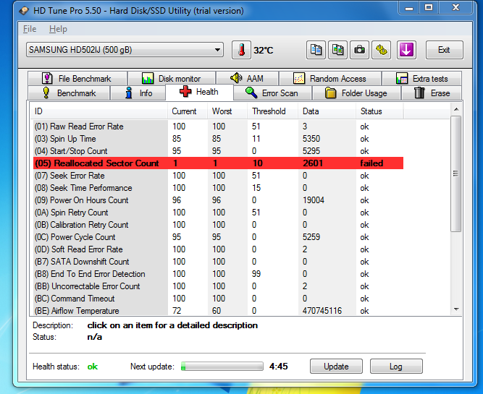483x394 pixels.
Task: Click the vertical scrollbar thumb
Action: (x=456, y=174)
